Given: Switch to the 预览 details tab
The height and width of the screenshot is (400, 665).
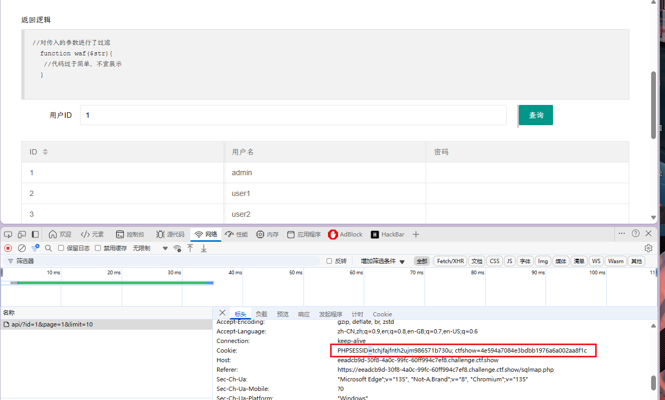Looking at the screenshot, I should point(283,314).
